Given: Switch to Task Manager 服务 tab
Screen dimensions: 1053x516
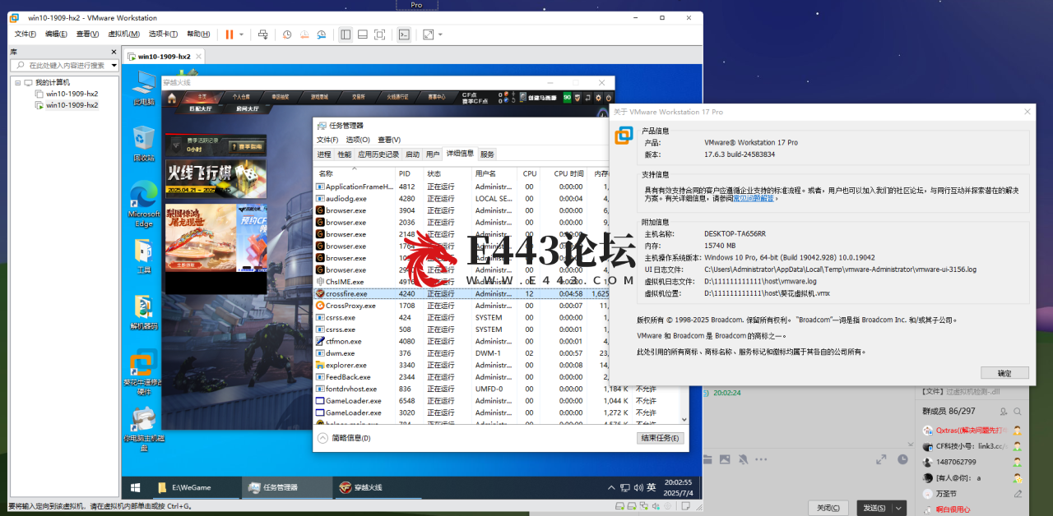Looking at the screenshot, I should (487, 154).
